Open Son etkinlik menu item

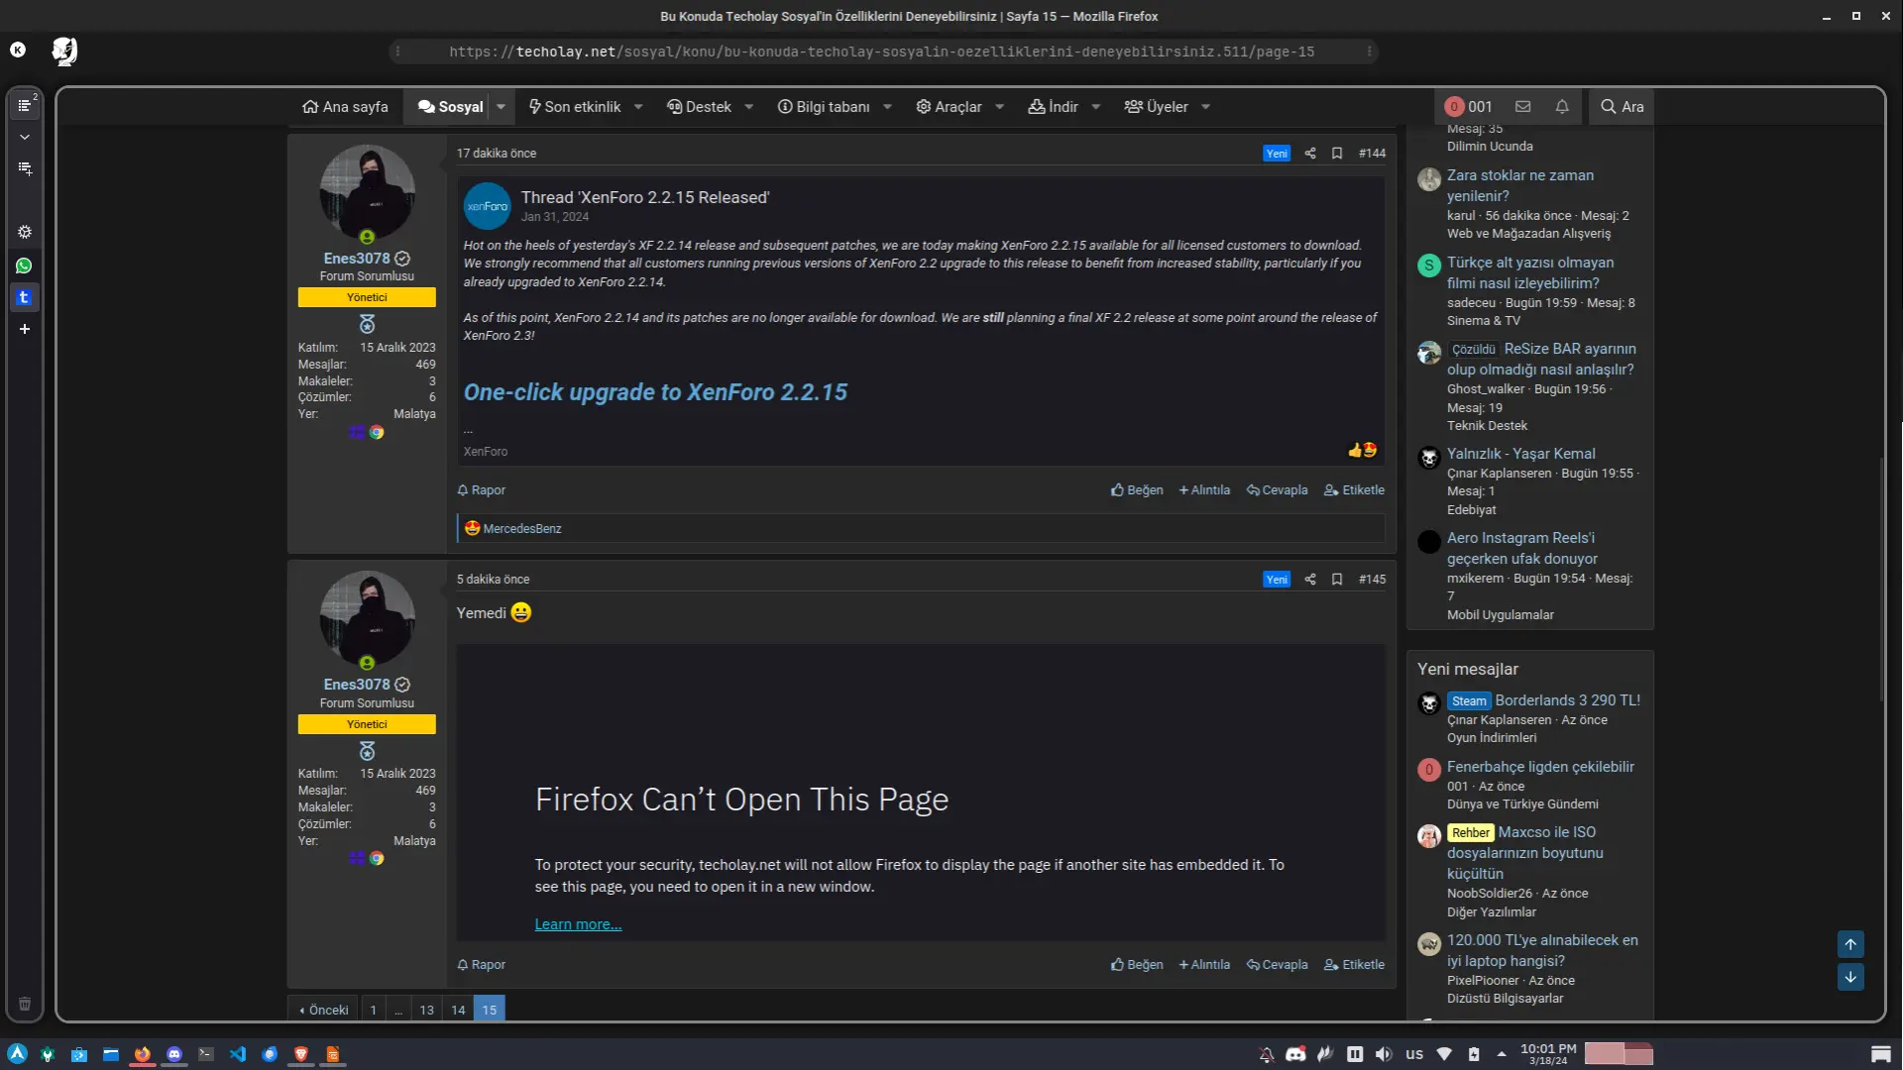[x=575, y=107]
